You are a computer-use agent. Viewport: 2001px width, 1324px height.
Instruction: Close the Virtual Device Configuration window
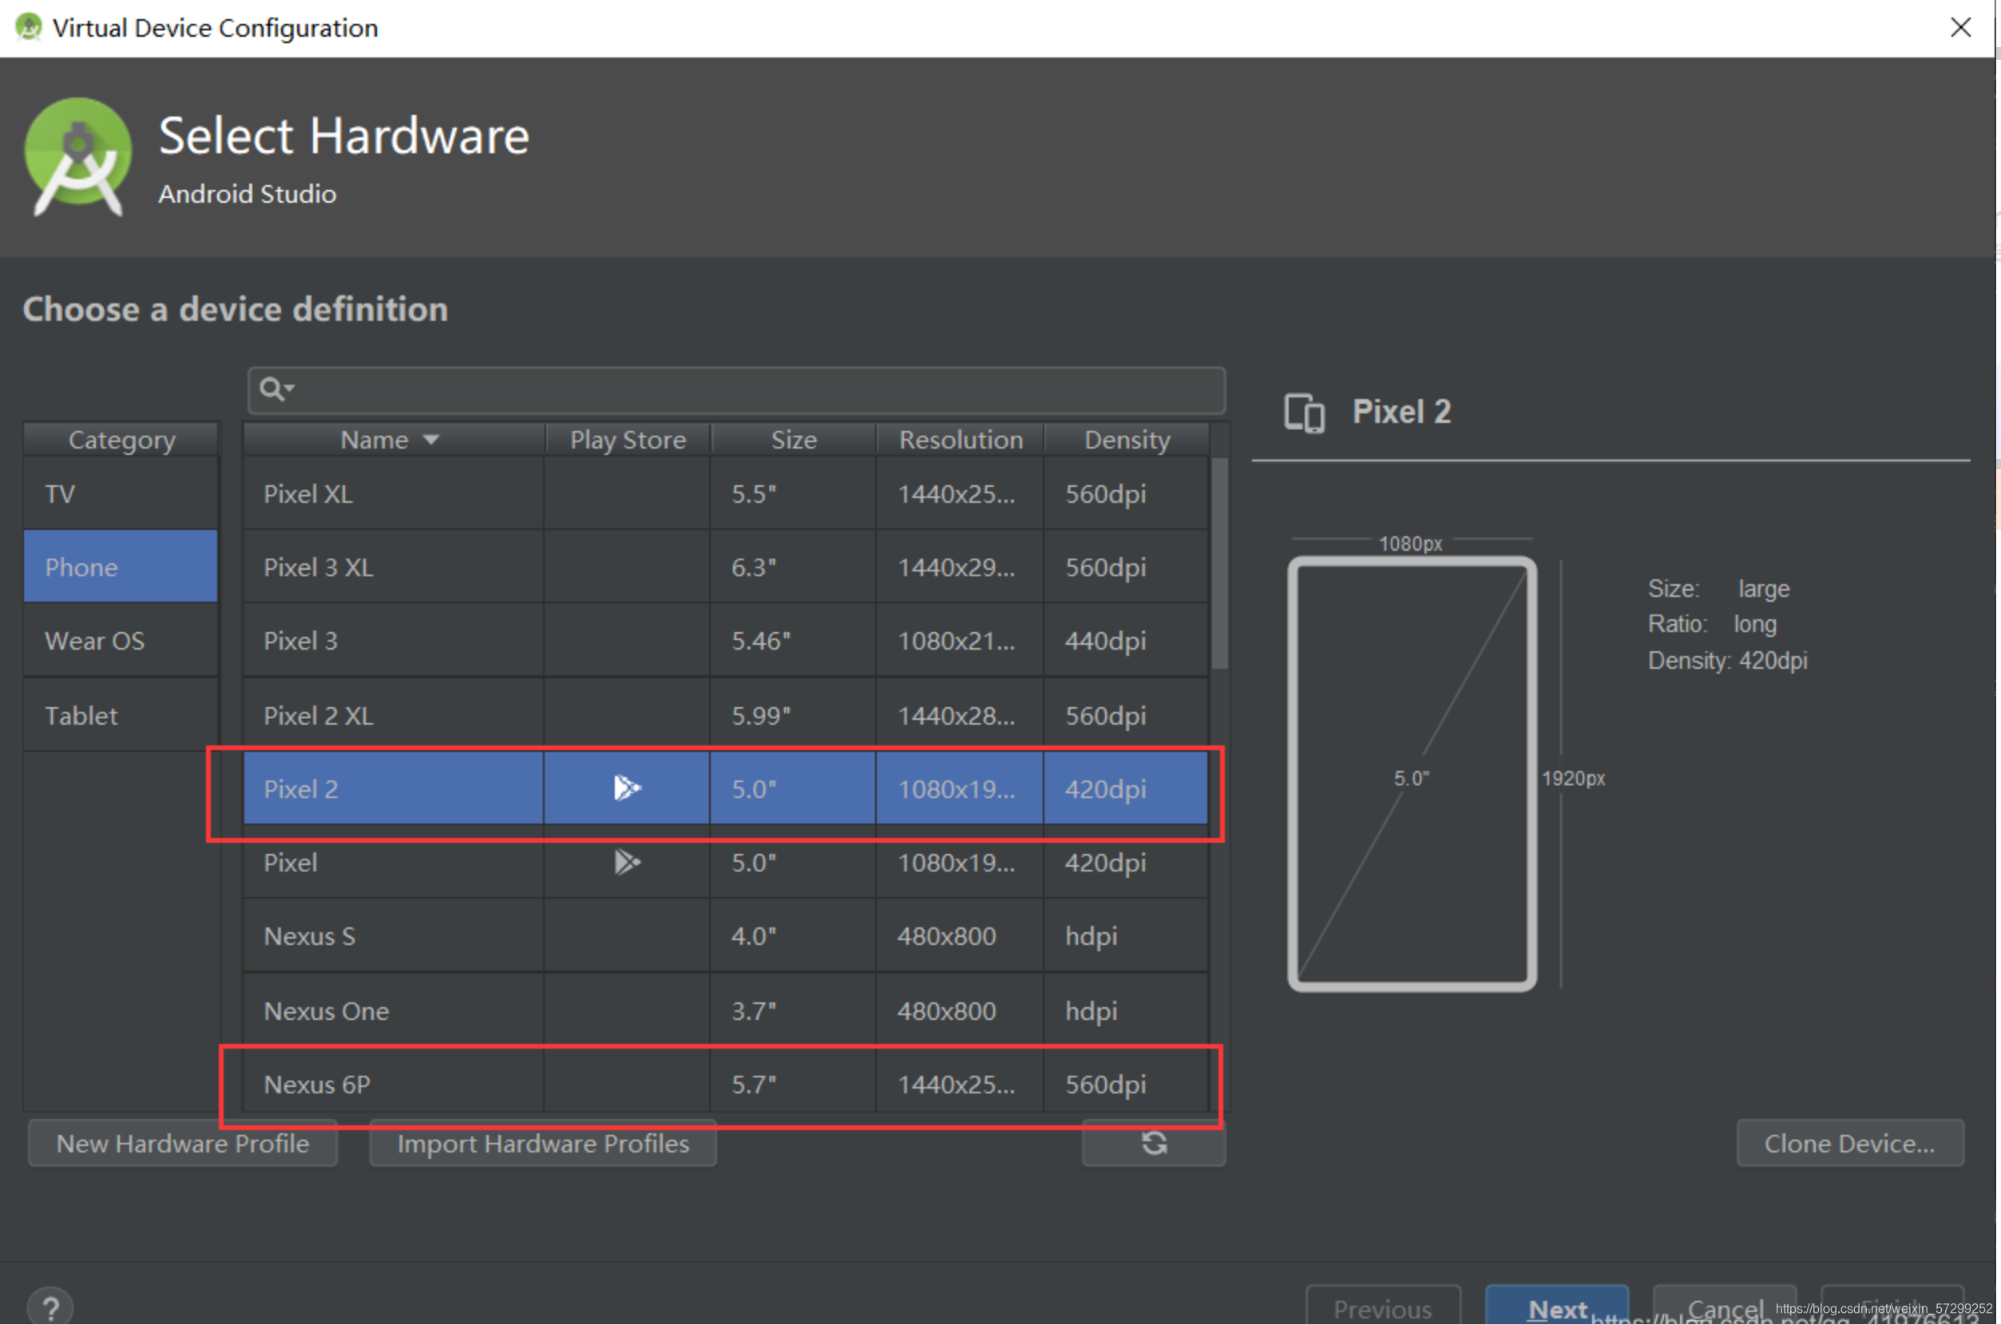point(1960,28)
